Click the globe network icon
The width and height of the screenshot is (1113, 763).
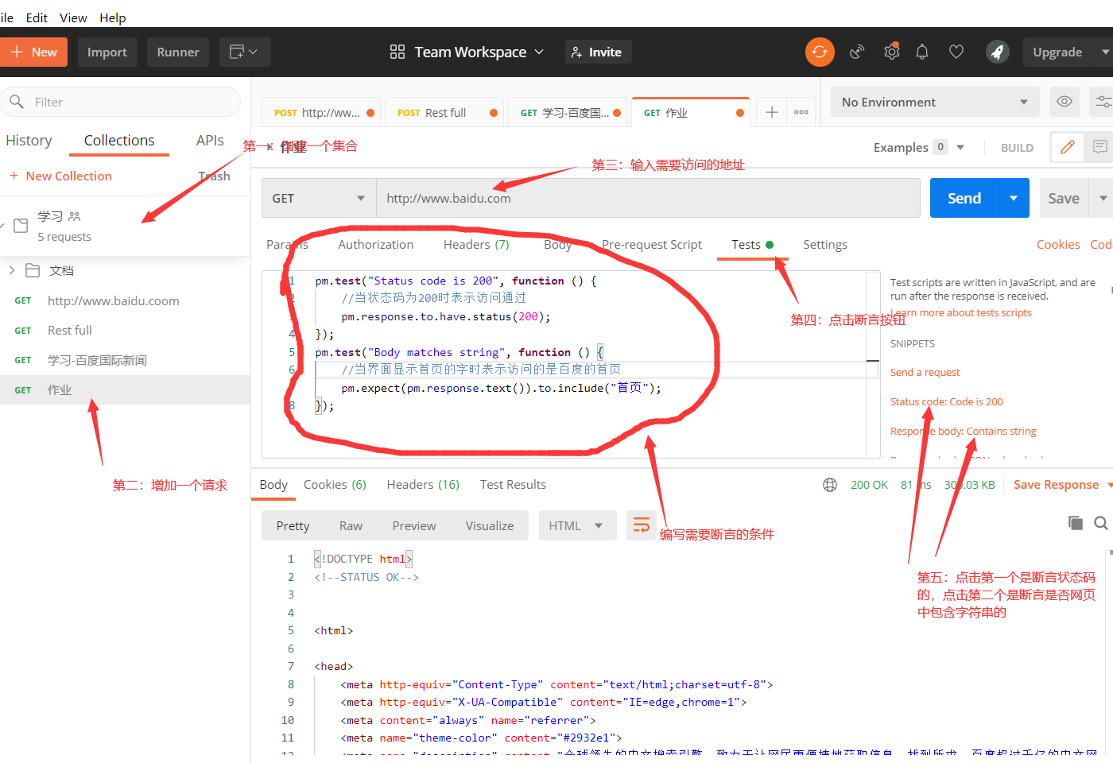[x=830, y=485]
